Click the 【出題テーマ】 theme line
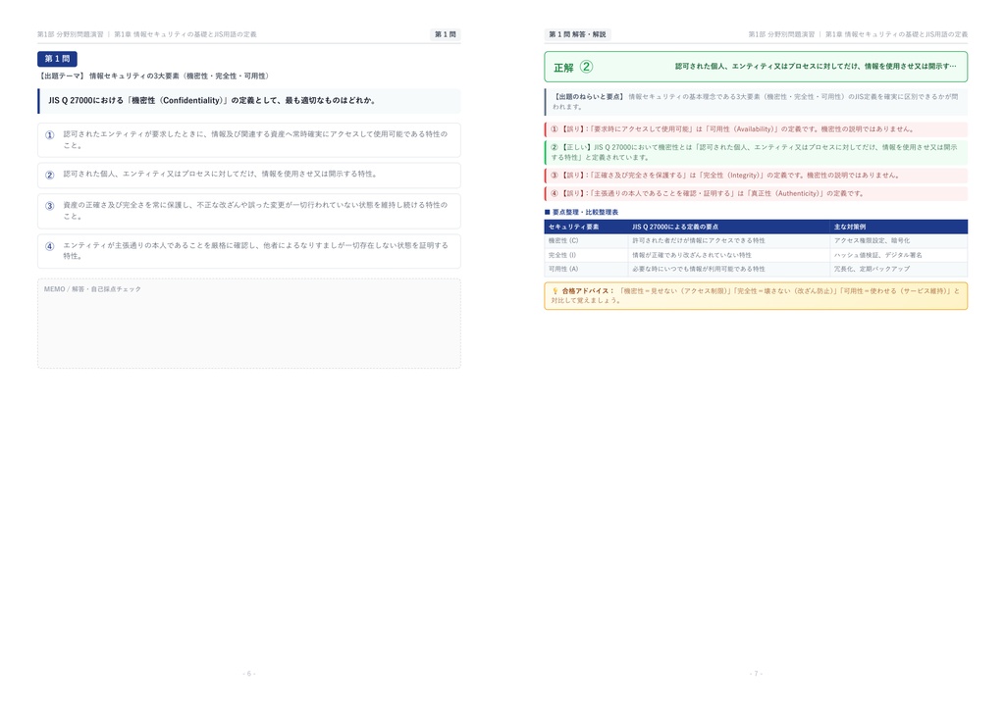Screen dimensions: 1005x710 pyautogui.click(x=154, y=76)
